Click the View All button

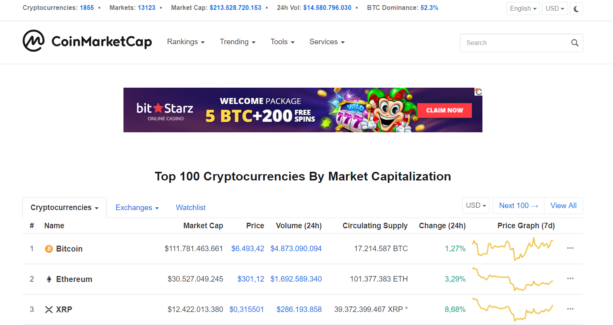(563, 206)
